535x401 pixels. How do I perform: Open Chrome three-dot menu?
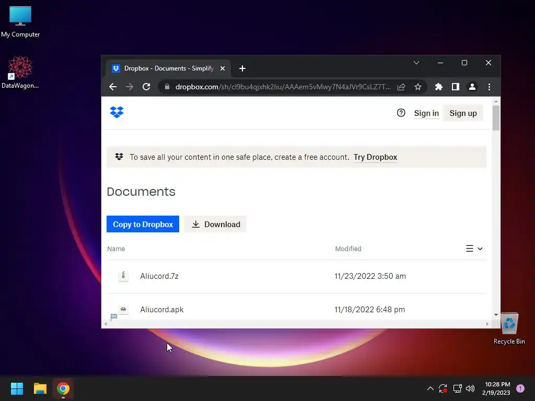tap(489, 87)
